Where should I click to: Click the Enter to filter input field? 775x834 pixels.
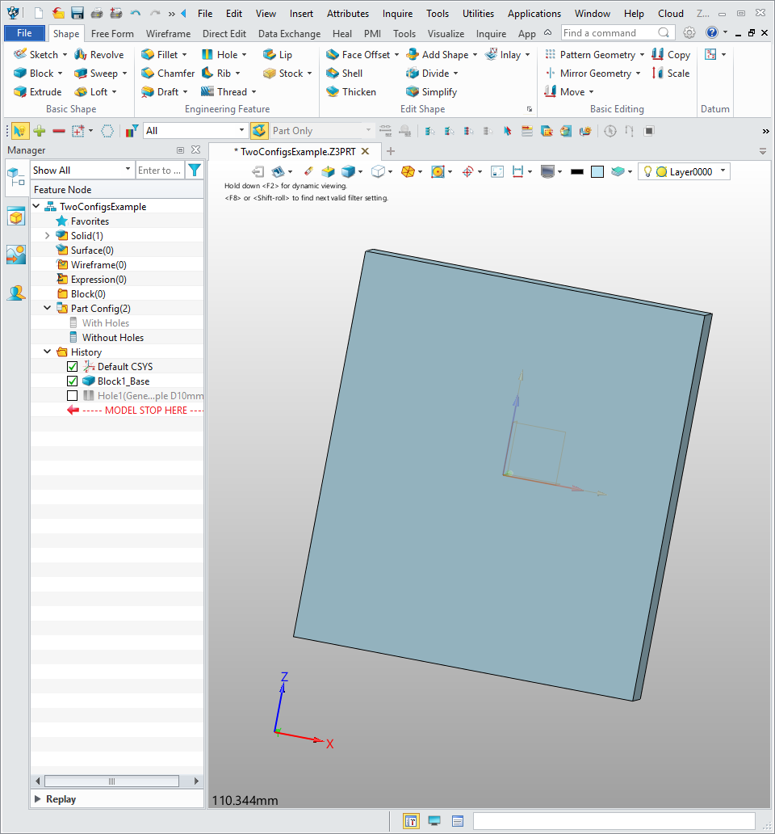(x=160, y=171)
